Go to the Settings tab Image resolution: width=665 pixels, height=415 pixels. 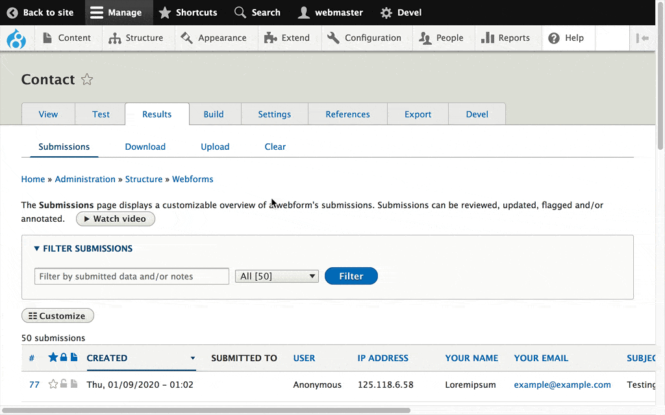275,114
